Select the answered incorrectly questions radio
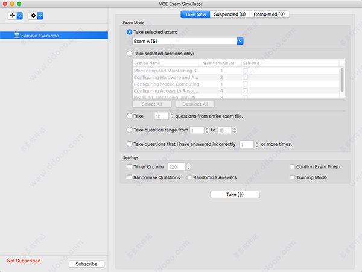The width and height of the screenshot is (362, 272). pos(130,144)
